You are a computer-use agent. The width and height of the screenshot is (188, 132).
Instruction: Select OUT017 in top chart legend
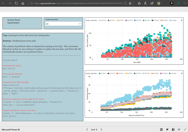tap(120, 20)
